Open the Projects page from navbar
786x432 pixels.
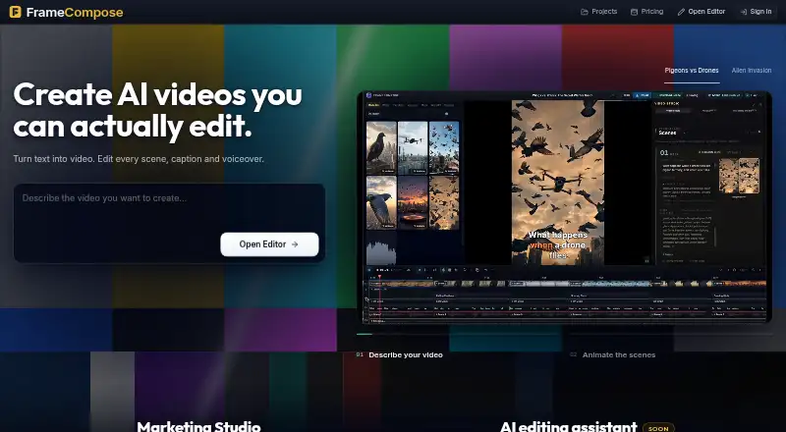click(598, 12)
